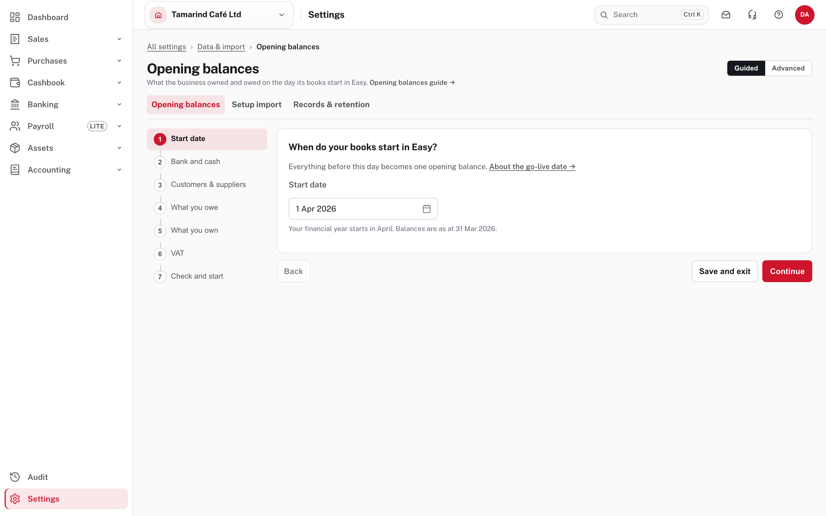
Task: Click the Start date input field
Action: point(363,208)
